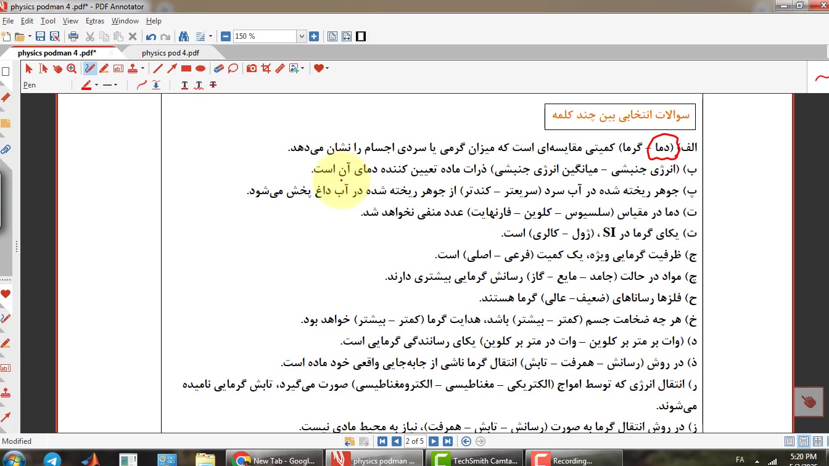The height and width of the screenshot is (466, 829).
Task: Pick the Eraser tool
Action: point(218,68)
